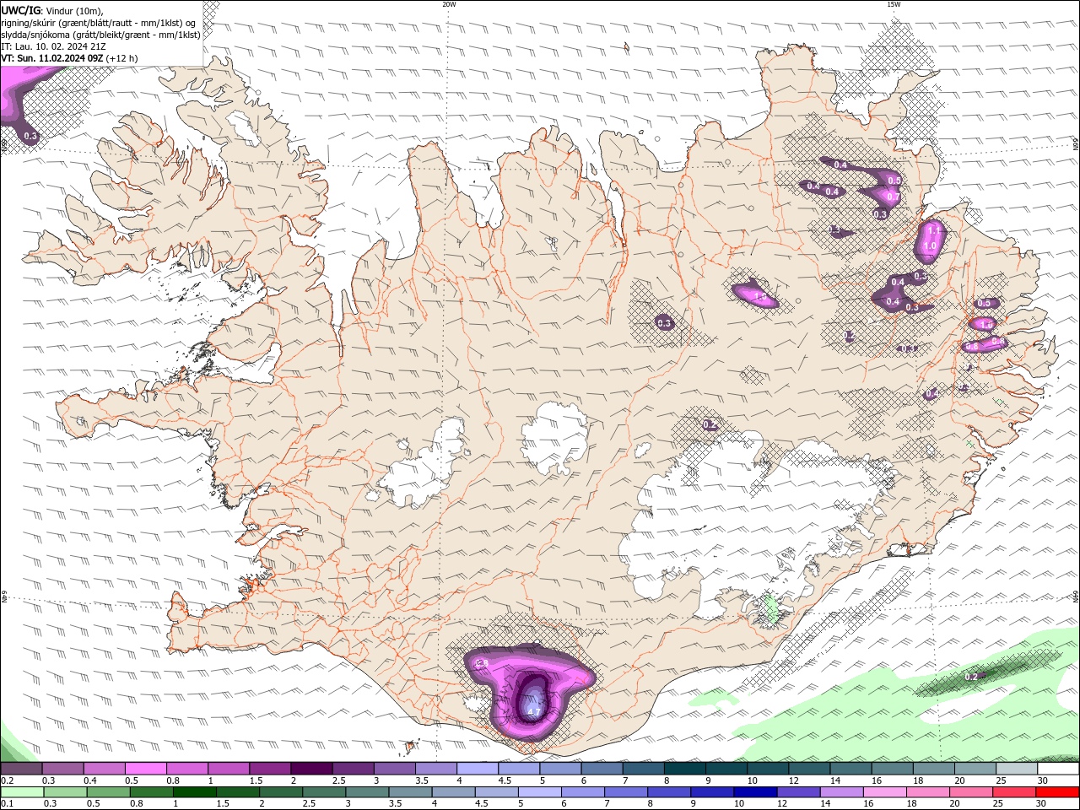This screenshot has height=810, width=1080.
Task: Pick white snow swatch after 30
Action: (x=1058, y=769)
